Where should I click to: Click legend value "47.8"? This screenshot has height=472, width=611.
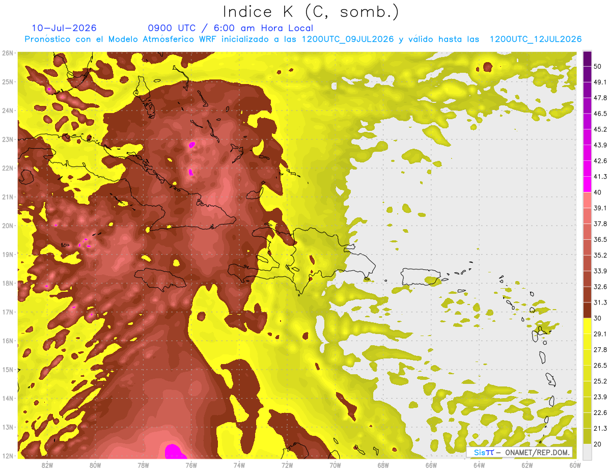click(x=600, y=98)
